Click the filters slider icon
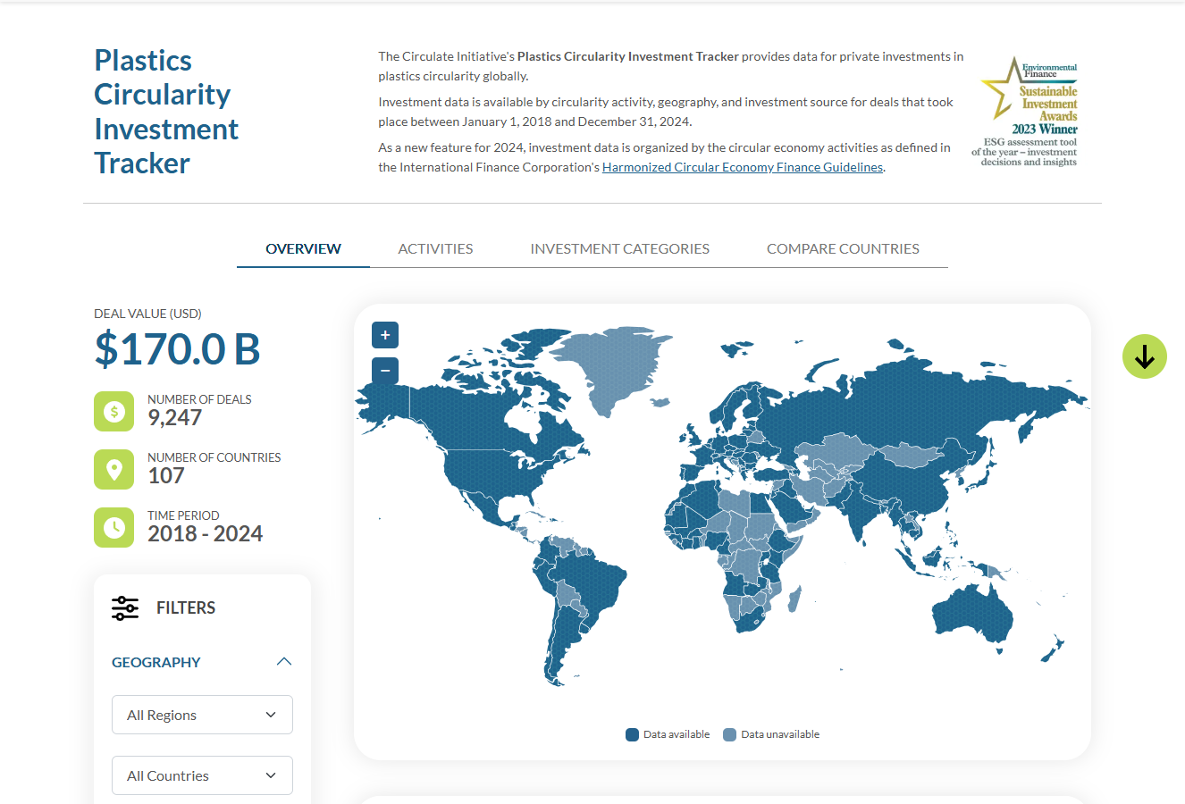Screen dimensions: 1185x804 pyautogui.click(x=125, y=608)
